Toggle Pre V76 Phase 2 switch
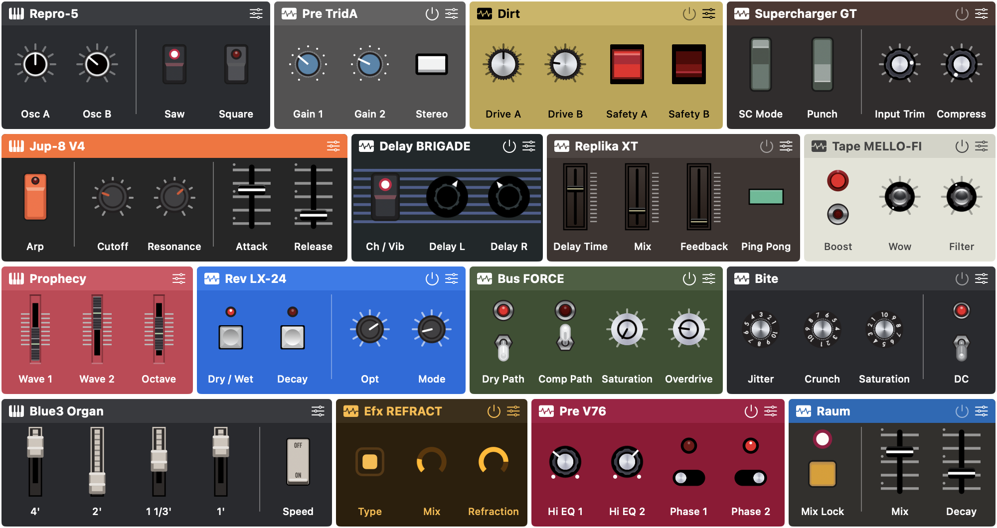The height and width of the screenshot is (528, 997). click(x=751, y=478)
